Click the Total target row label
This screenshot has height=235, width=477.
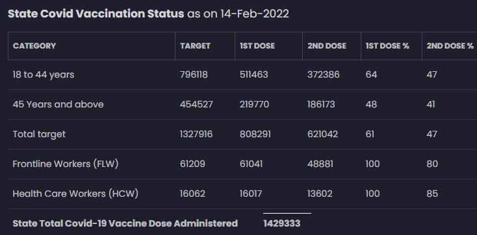pyautogui.click(x=39, y=134)
